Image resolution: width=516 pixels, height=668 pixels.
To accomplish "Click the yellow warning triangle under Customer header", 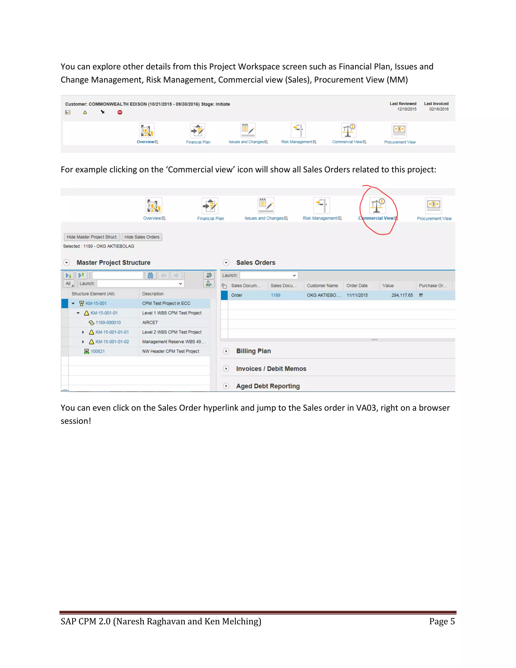I will (x=85, y=112).
